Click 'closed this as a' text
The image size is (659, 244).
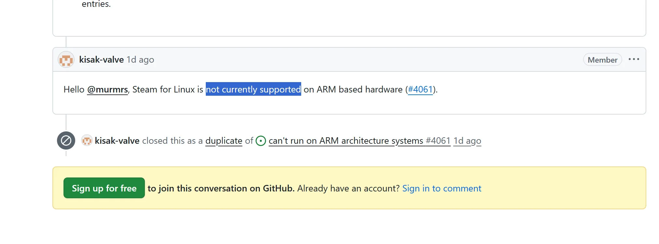pos(173,141)
